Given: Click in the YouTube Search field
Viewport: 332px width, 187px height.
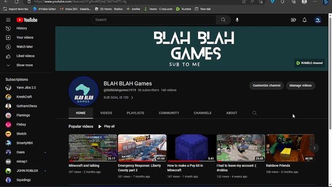Looking at the screenshot, I should point(154,20).
